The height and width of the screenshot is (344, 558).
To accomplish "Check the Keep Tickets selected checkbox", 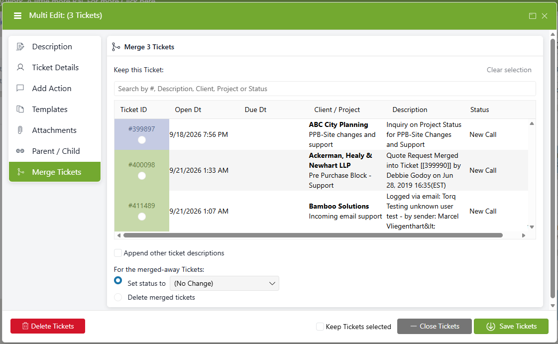I will pyautogui.click(x=320, y=327).
